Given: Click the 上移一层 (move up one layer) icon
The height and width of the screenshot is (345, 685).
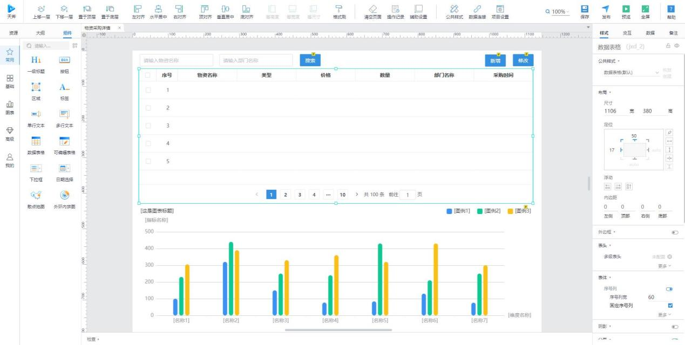Looking at the screenshot, I should (x=41, y=9).
